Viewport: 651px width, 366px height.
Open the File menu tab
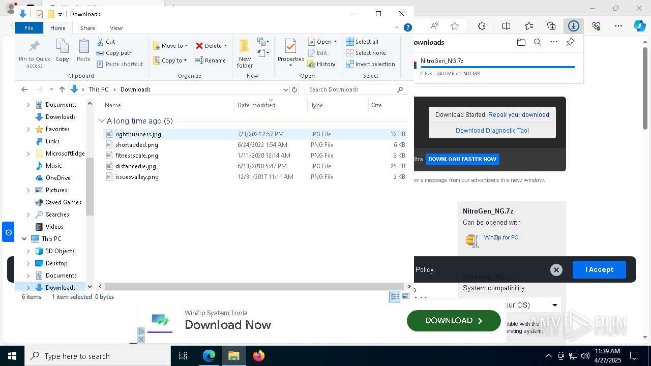click(x=29, y=28)
